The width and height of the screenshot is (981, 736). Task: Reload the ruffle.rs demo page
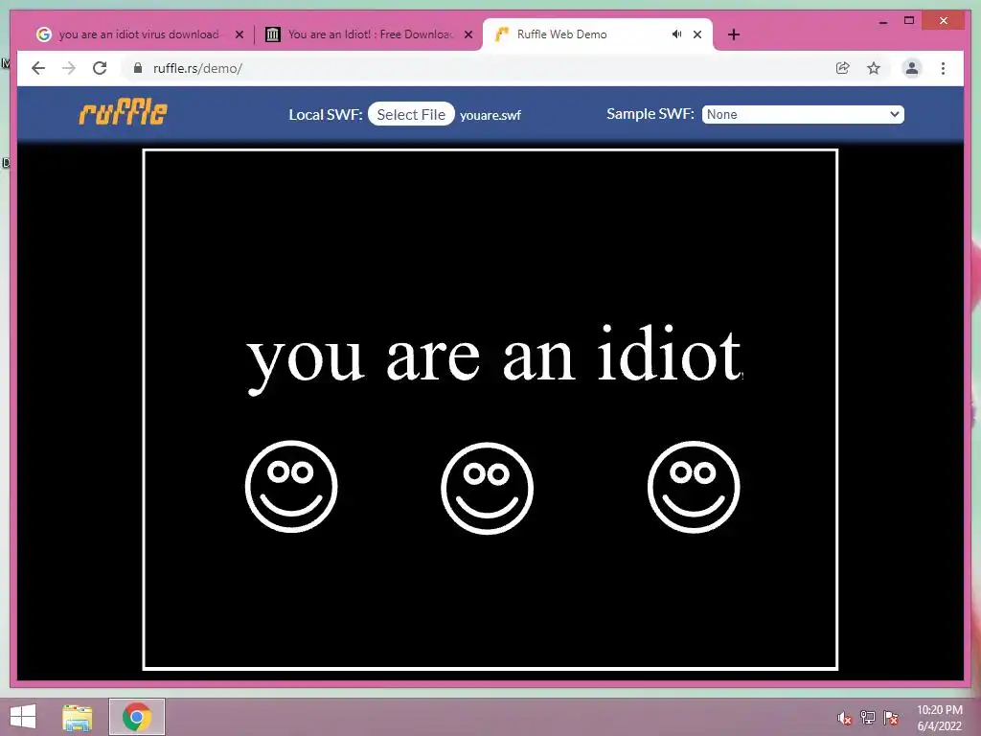100,68
